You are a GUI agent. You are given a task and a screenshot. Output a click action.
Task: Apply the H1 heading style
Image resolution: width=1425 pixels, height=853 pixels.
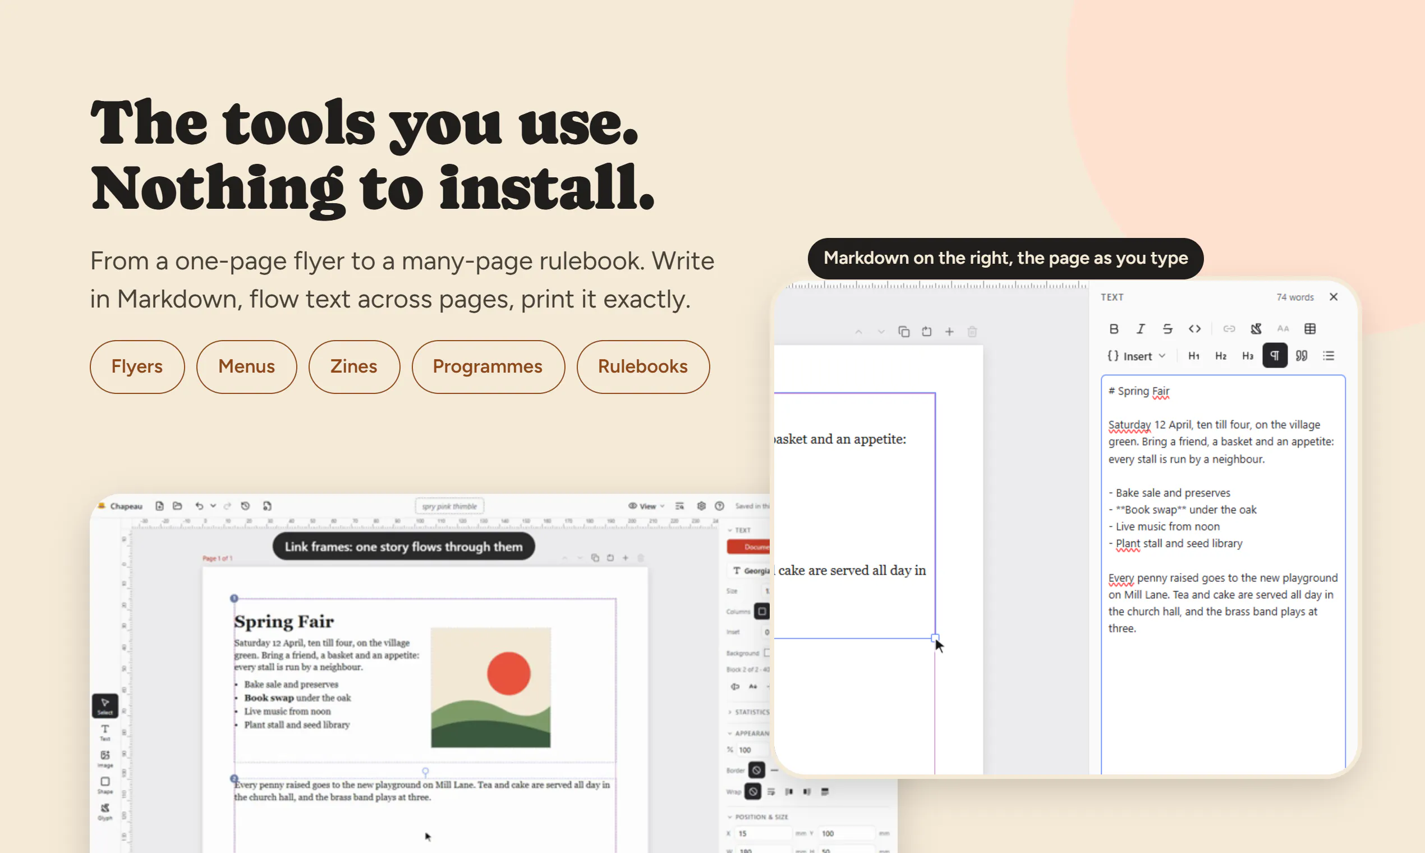[1193, 356]
